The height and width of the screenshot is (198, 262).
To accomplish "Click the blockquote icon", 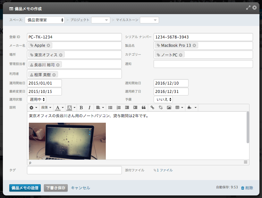I will tap(144, 108).
